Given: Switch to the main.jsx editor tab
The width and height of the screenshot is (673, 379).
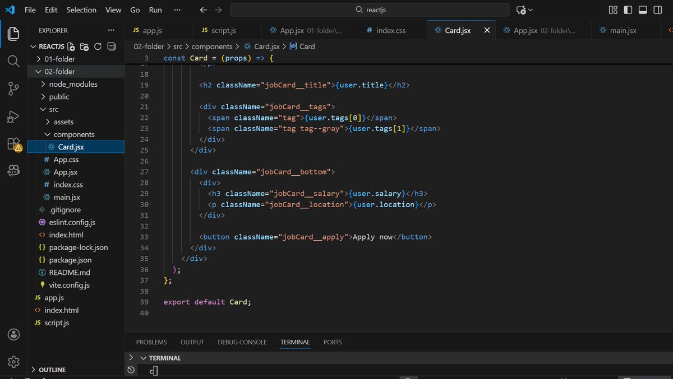Looking at the screenshot, I should click(x=625, y=31).
